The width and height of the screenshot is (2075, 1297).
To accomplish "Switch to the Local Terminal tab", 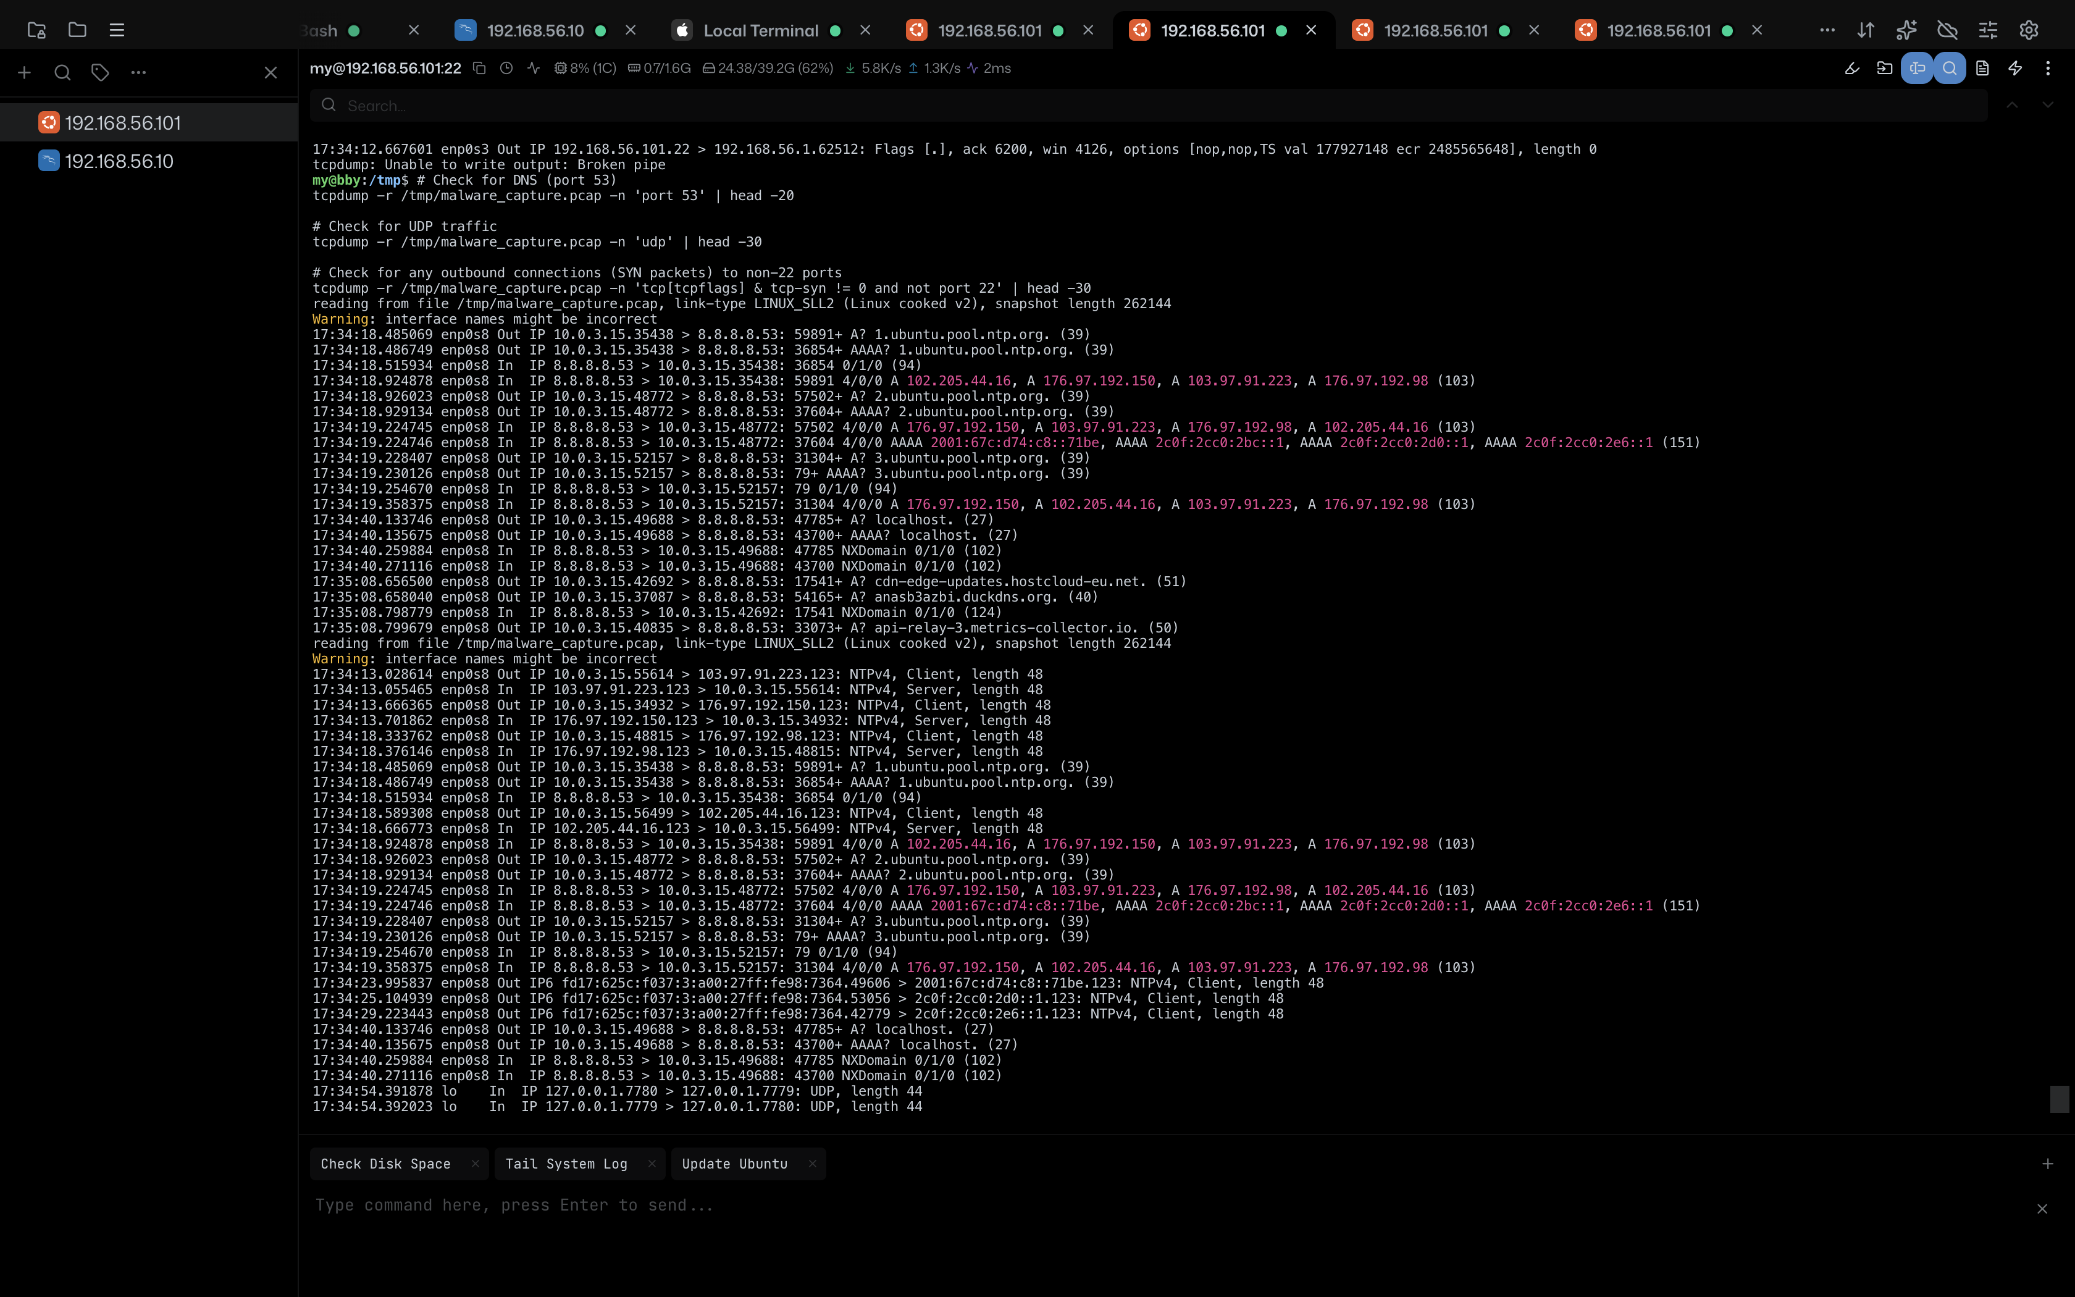I will tap(760, 30).
